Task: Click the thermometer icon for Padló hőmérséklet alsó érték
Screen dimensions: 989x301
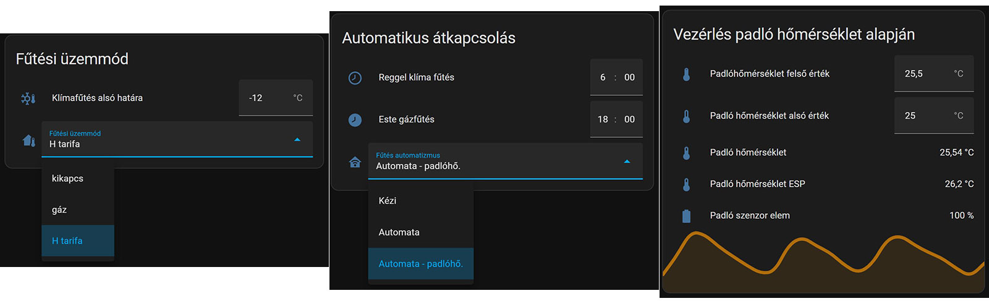Action: point(686,116)
